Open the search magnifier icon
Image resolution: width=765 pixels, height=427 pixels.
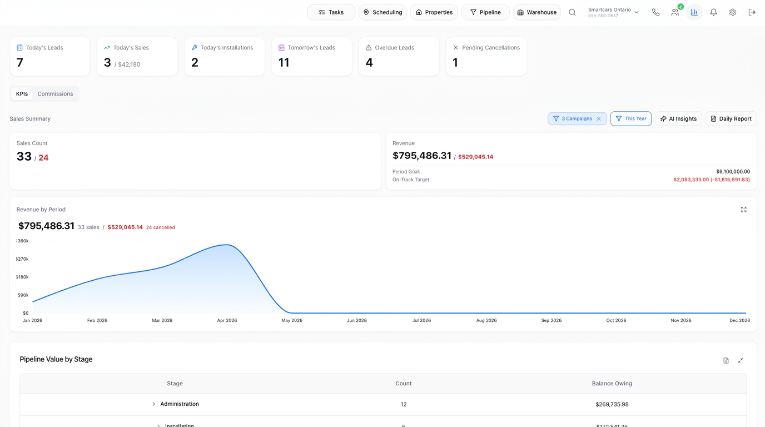(x=572, y=12)
